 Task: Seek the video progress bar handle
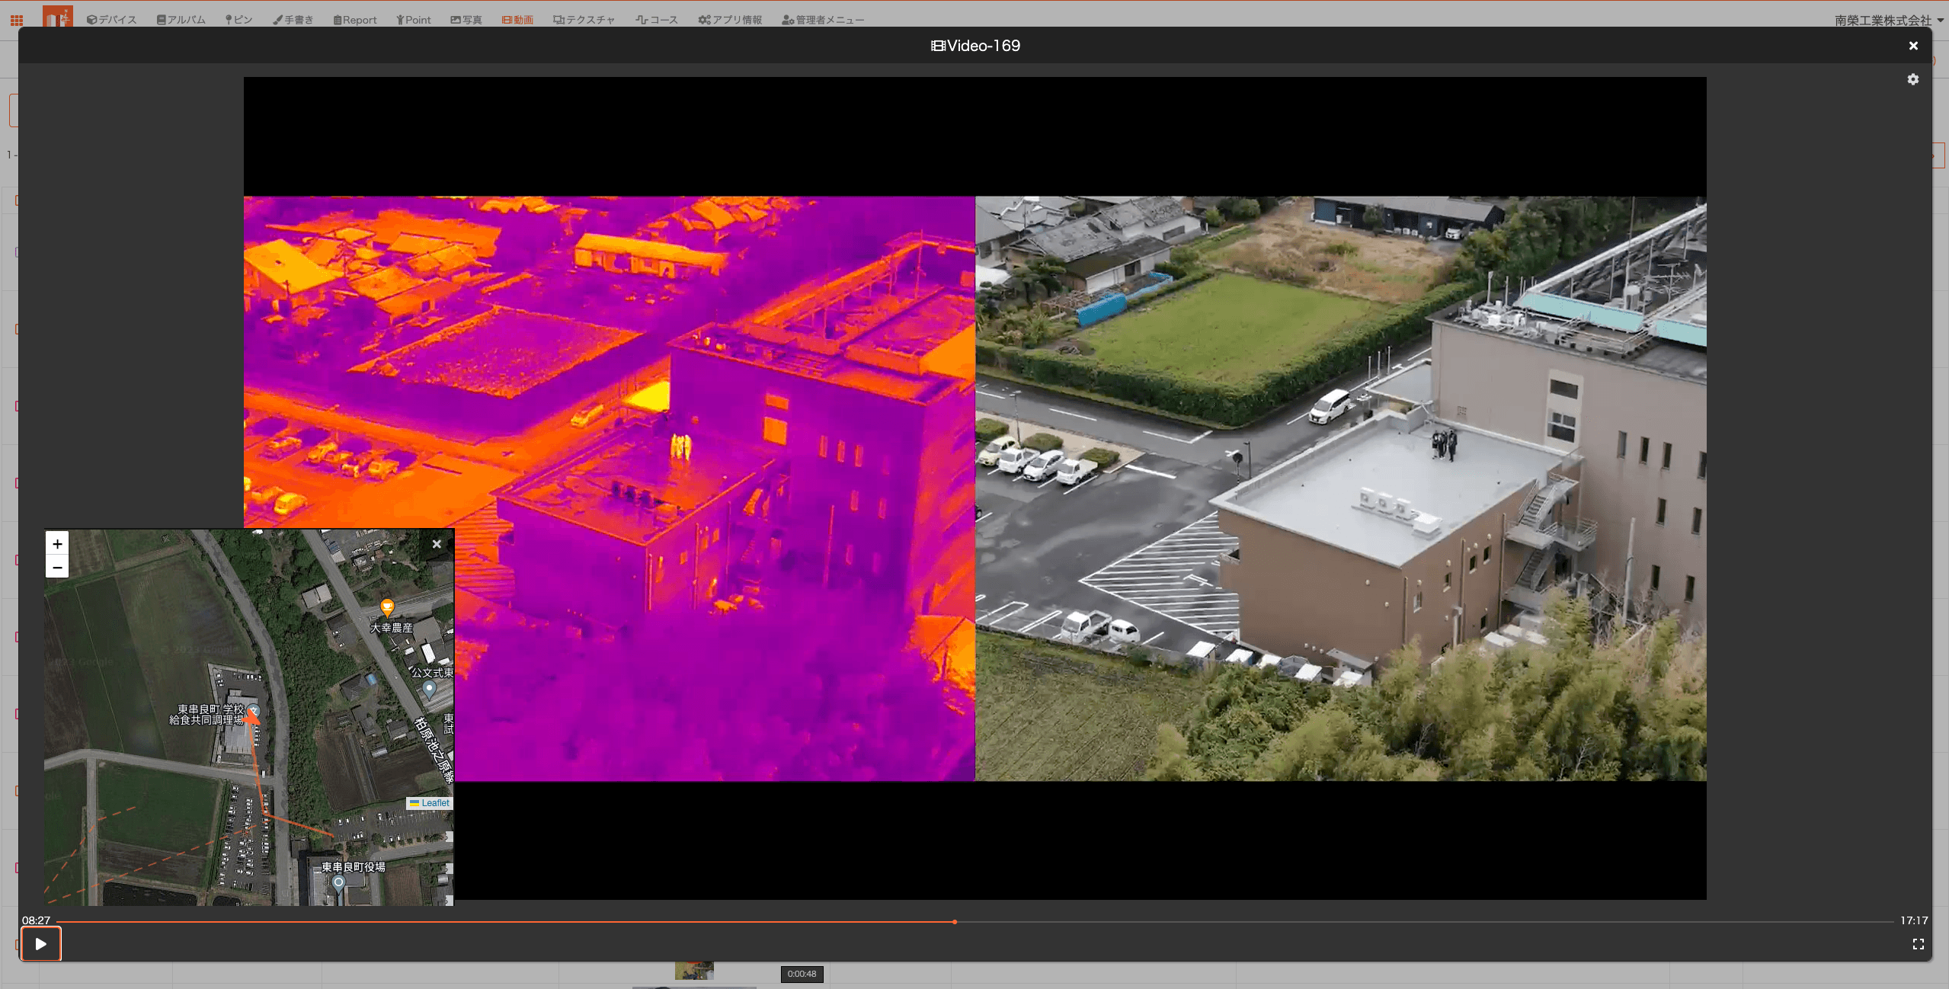pyautogui.click(x=954, y=922)
